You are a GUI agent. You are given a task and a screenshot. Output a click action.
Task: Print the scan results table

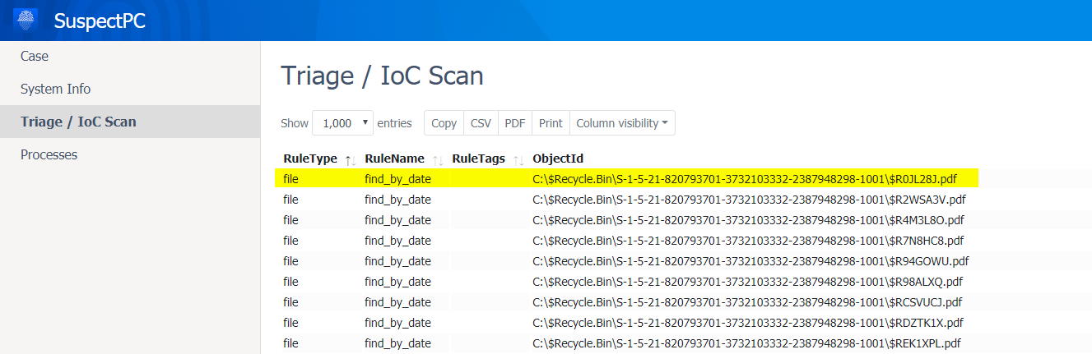pyautogui.click(x=551, y=123)
